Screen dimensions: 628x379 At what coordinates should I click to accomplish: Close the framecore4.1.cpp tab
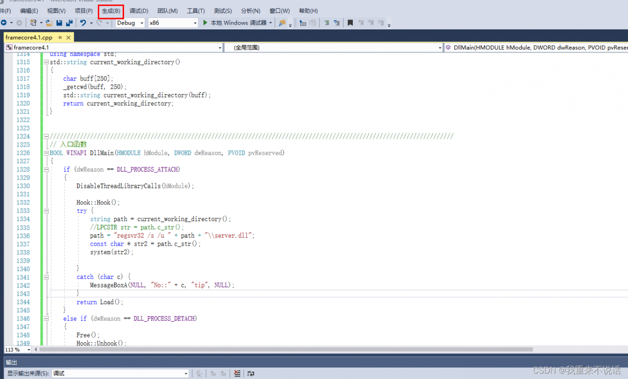point(69,38)
